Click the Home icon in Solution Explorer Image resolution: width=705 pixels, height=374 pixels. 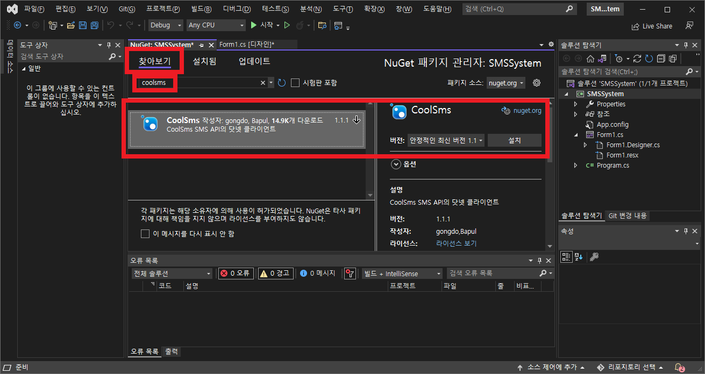(590, 58)
